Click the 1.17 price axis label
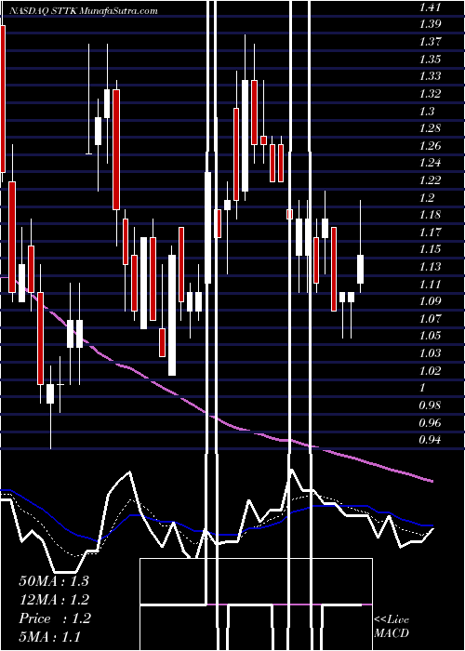Screen dimensions: 465x651 (430, 232)
